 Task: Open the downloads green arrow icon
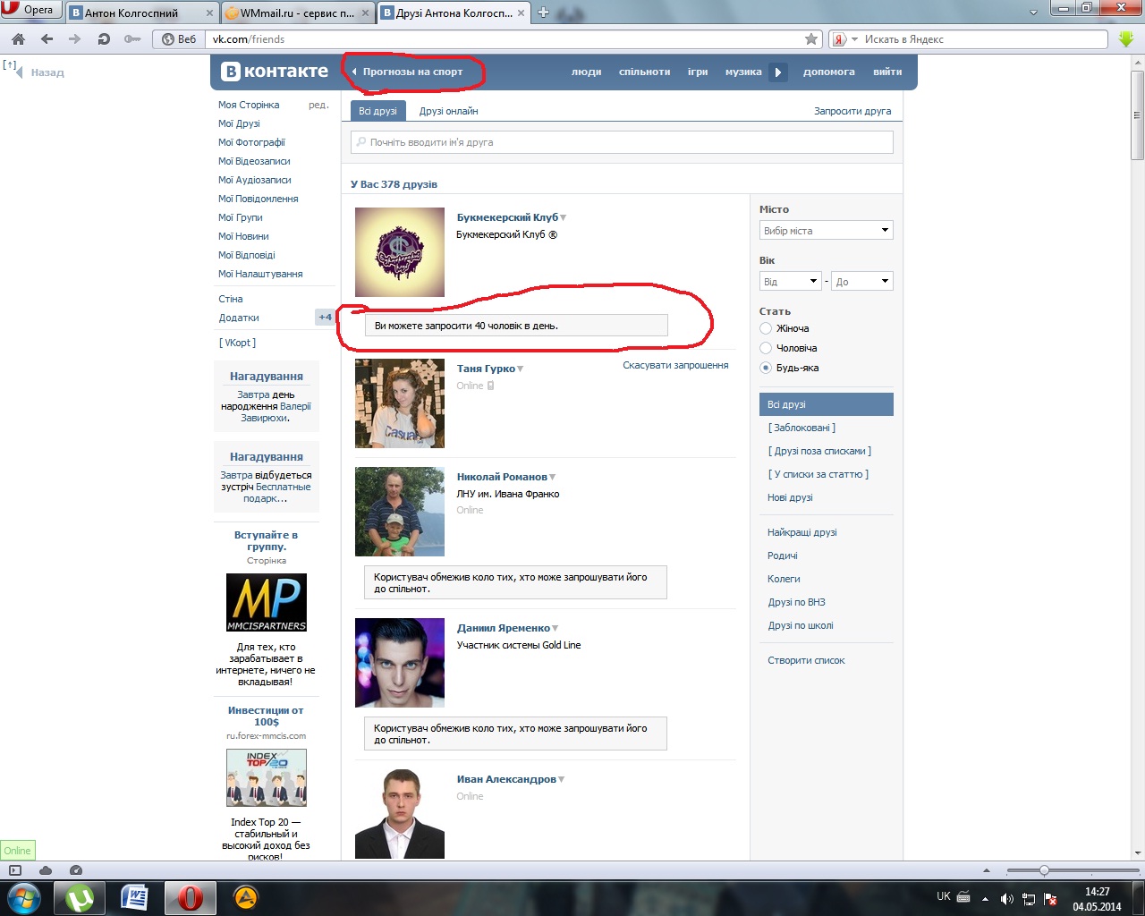(1126, 39)
